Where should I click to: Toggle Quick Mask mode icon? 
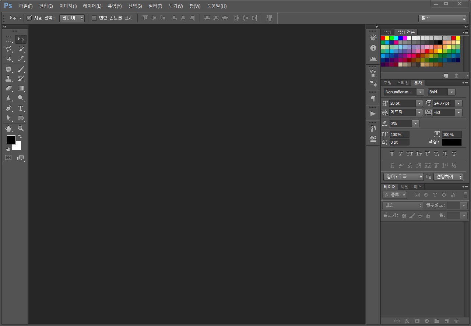(8, 158)
